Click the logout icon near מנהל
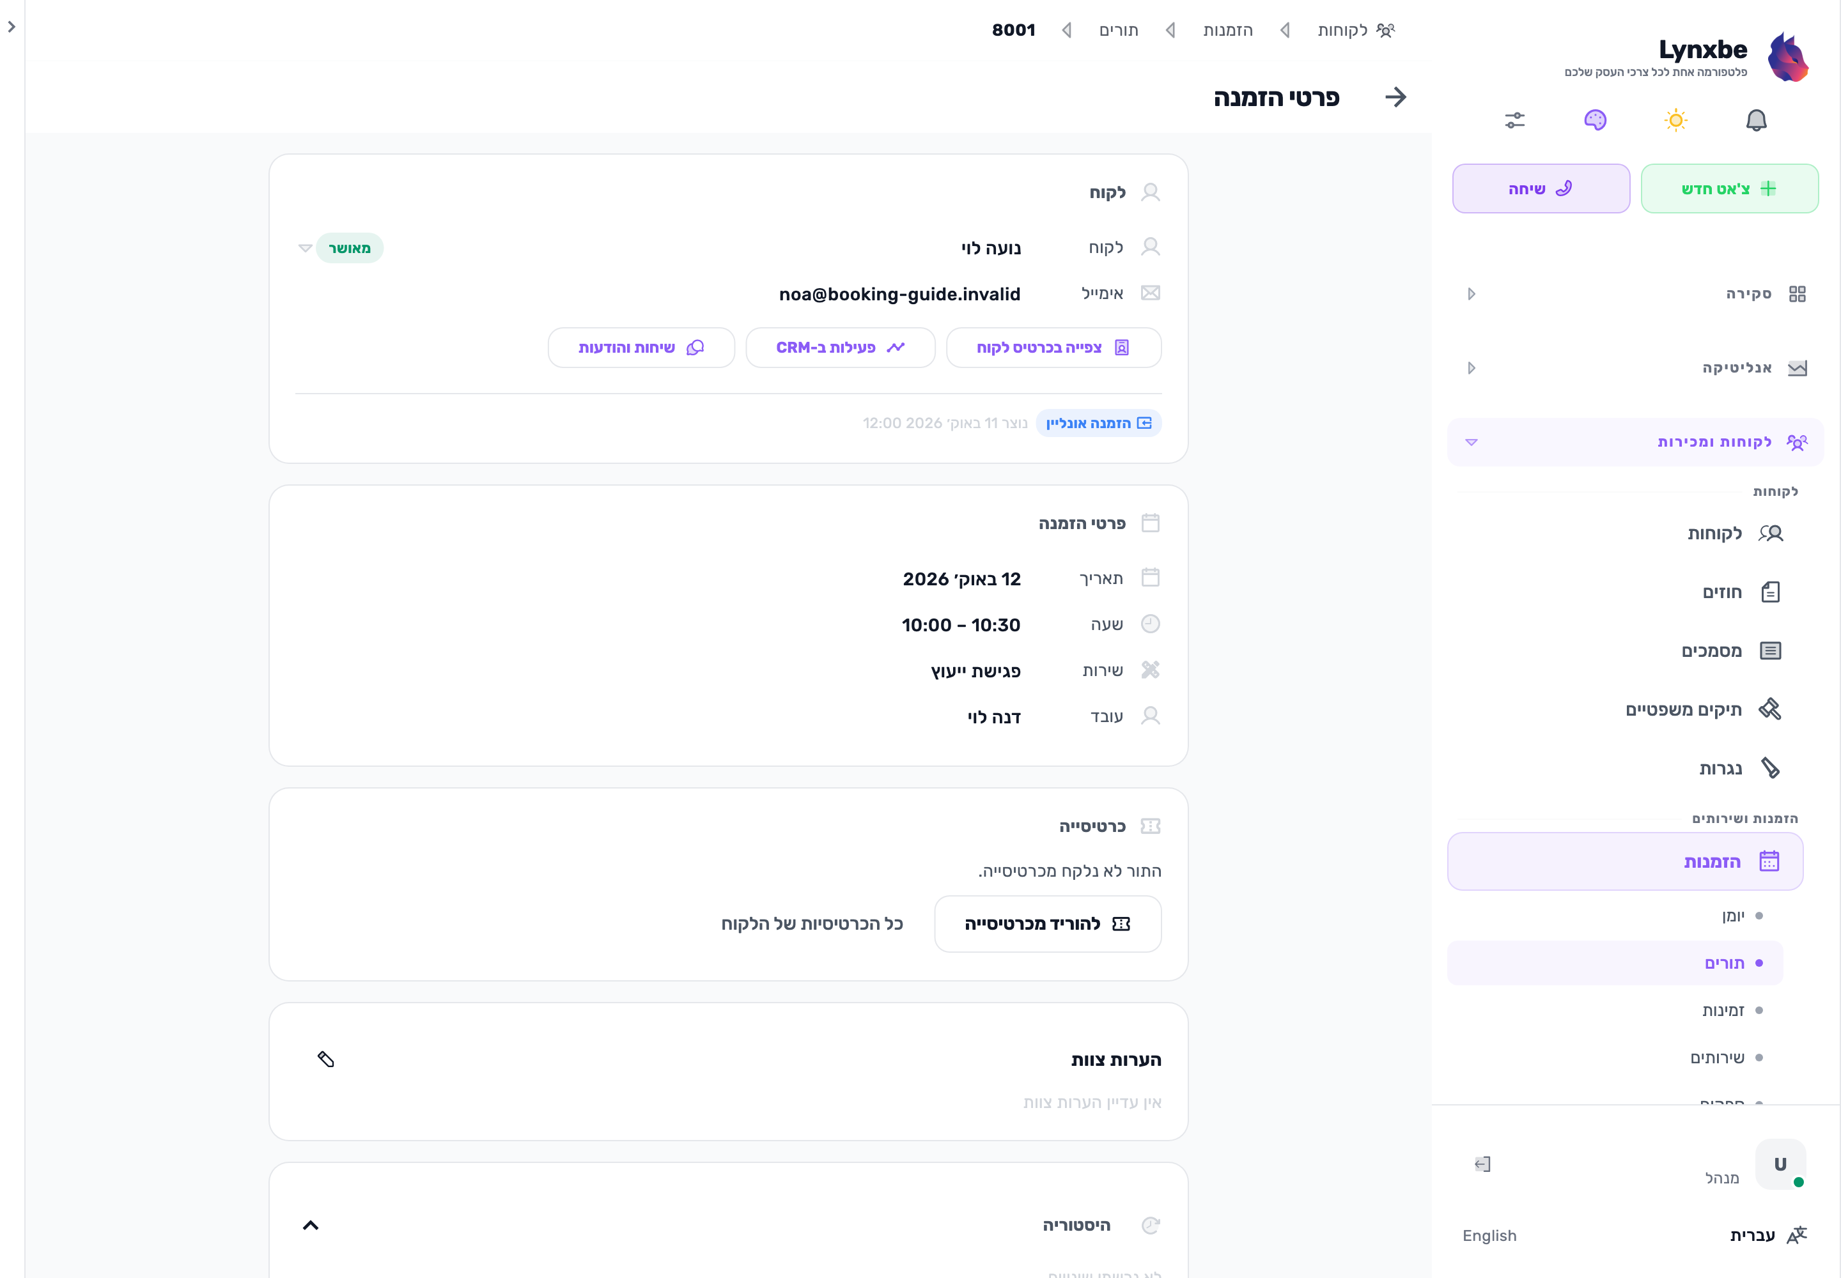Screen dimensions: 1841x1278 [1482, 1164]
